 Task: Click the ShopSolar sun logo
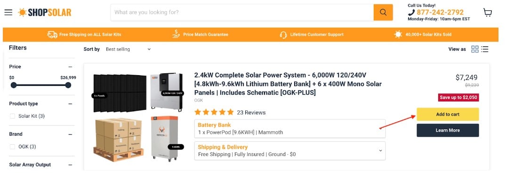click(45, 13)
